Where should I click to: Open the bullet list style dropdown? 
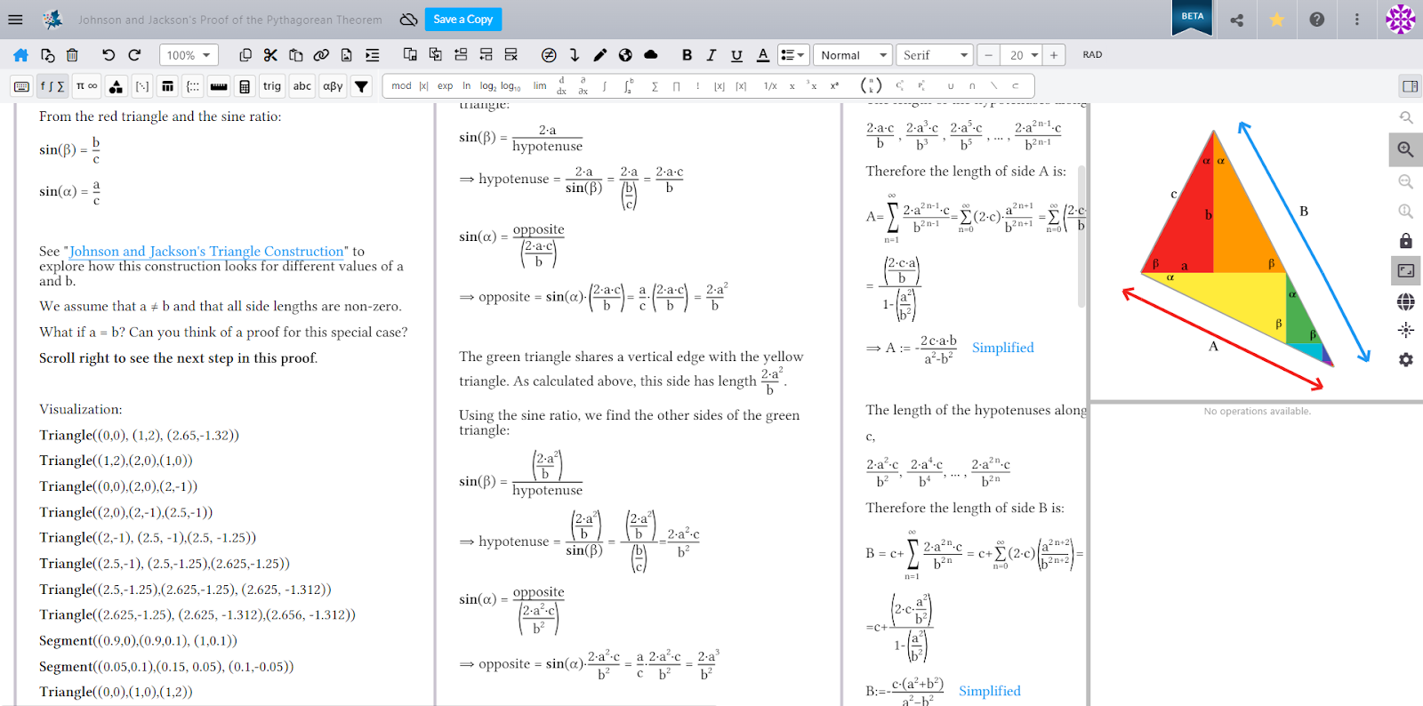pyautogui.click(x=792, y=55)
